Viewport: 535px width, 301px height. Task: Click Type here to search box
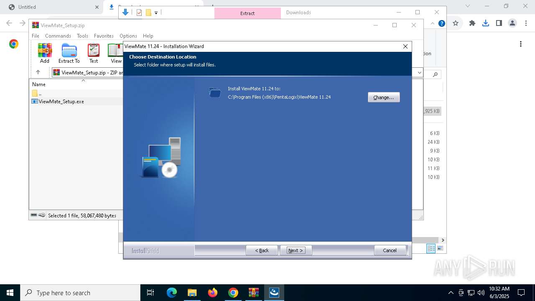point(80,293)
